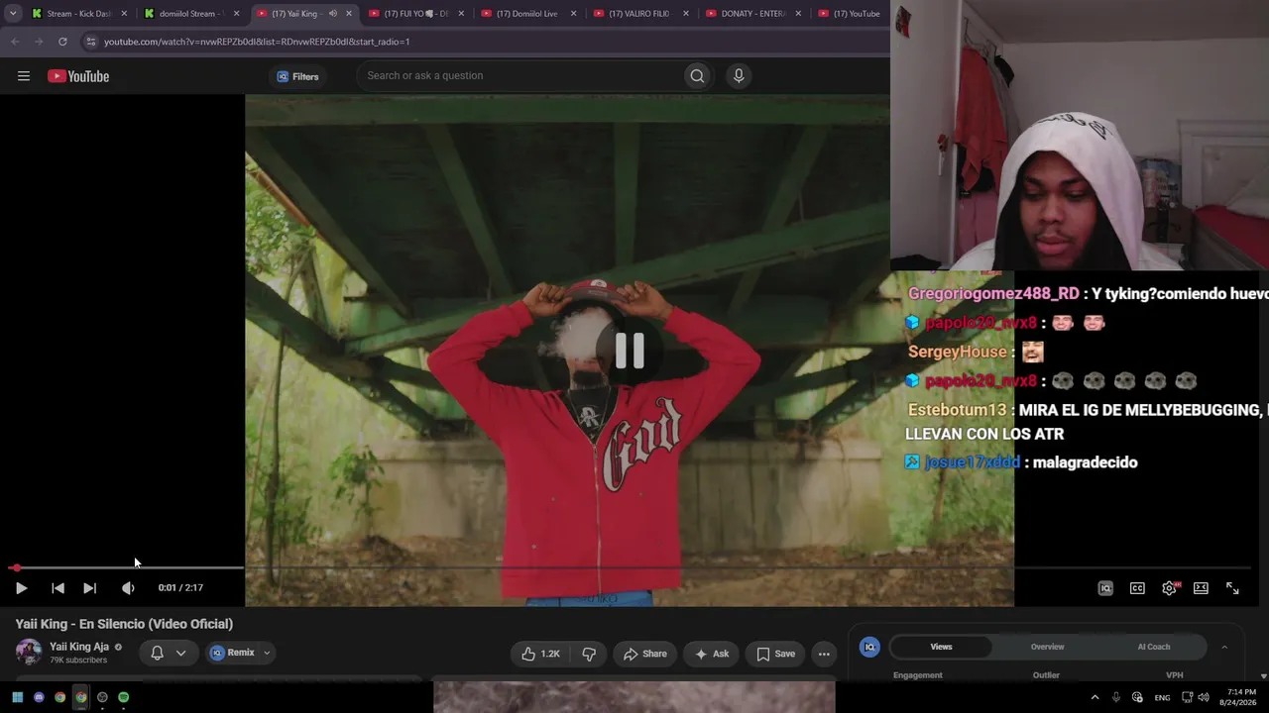Image resolution: width=1269 pixels, height=713 pixels.
Task: Click the Remix button
Action: 232,653
